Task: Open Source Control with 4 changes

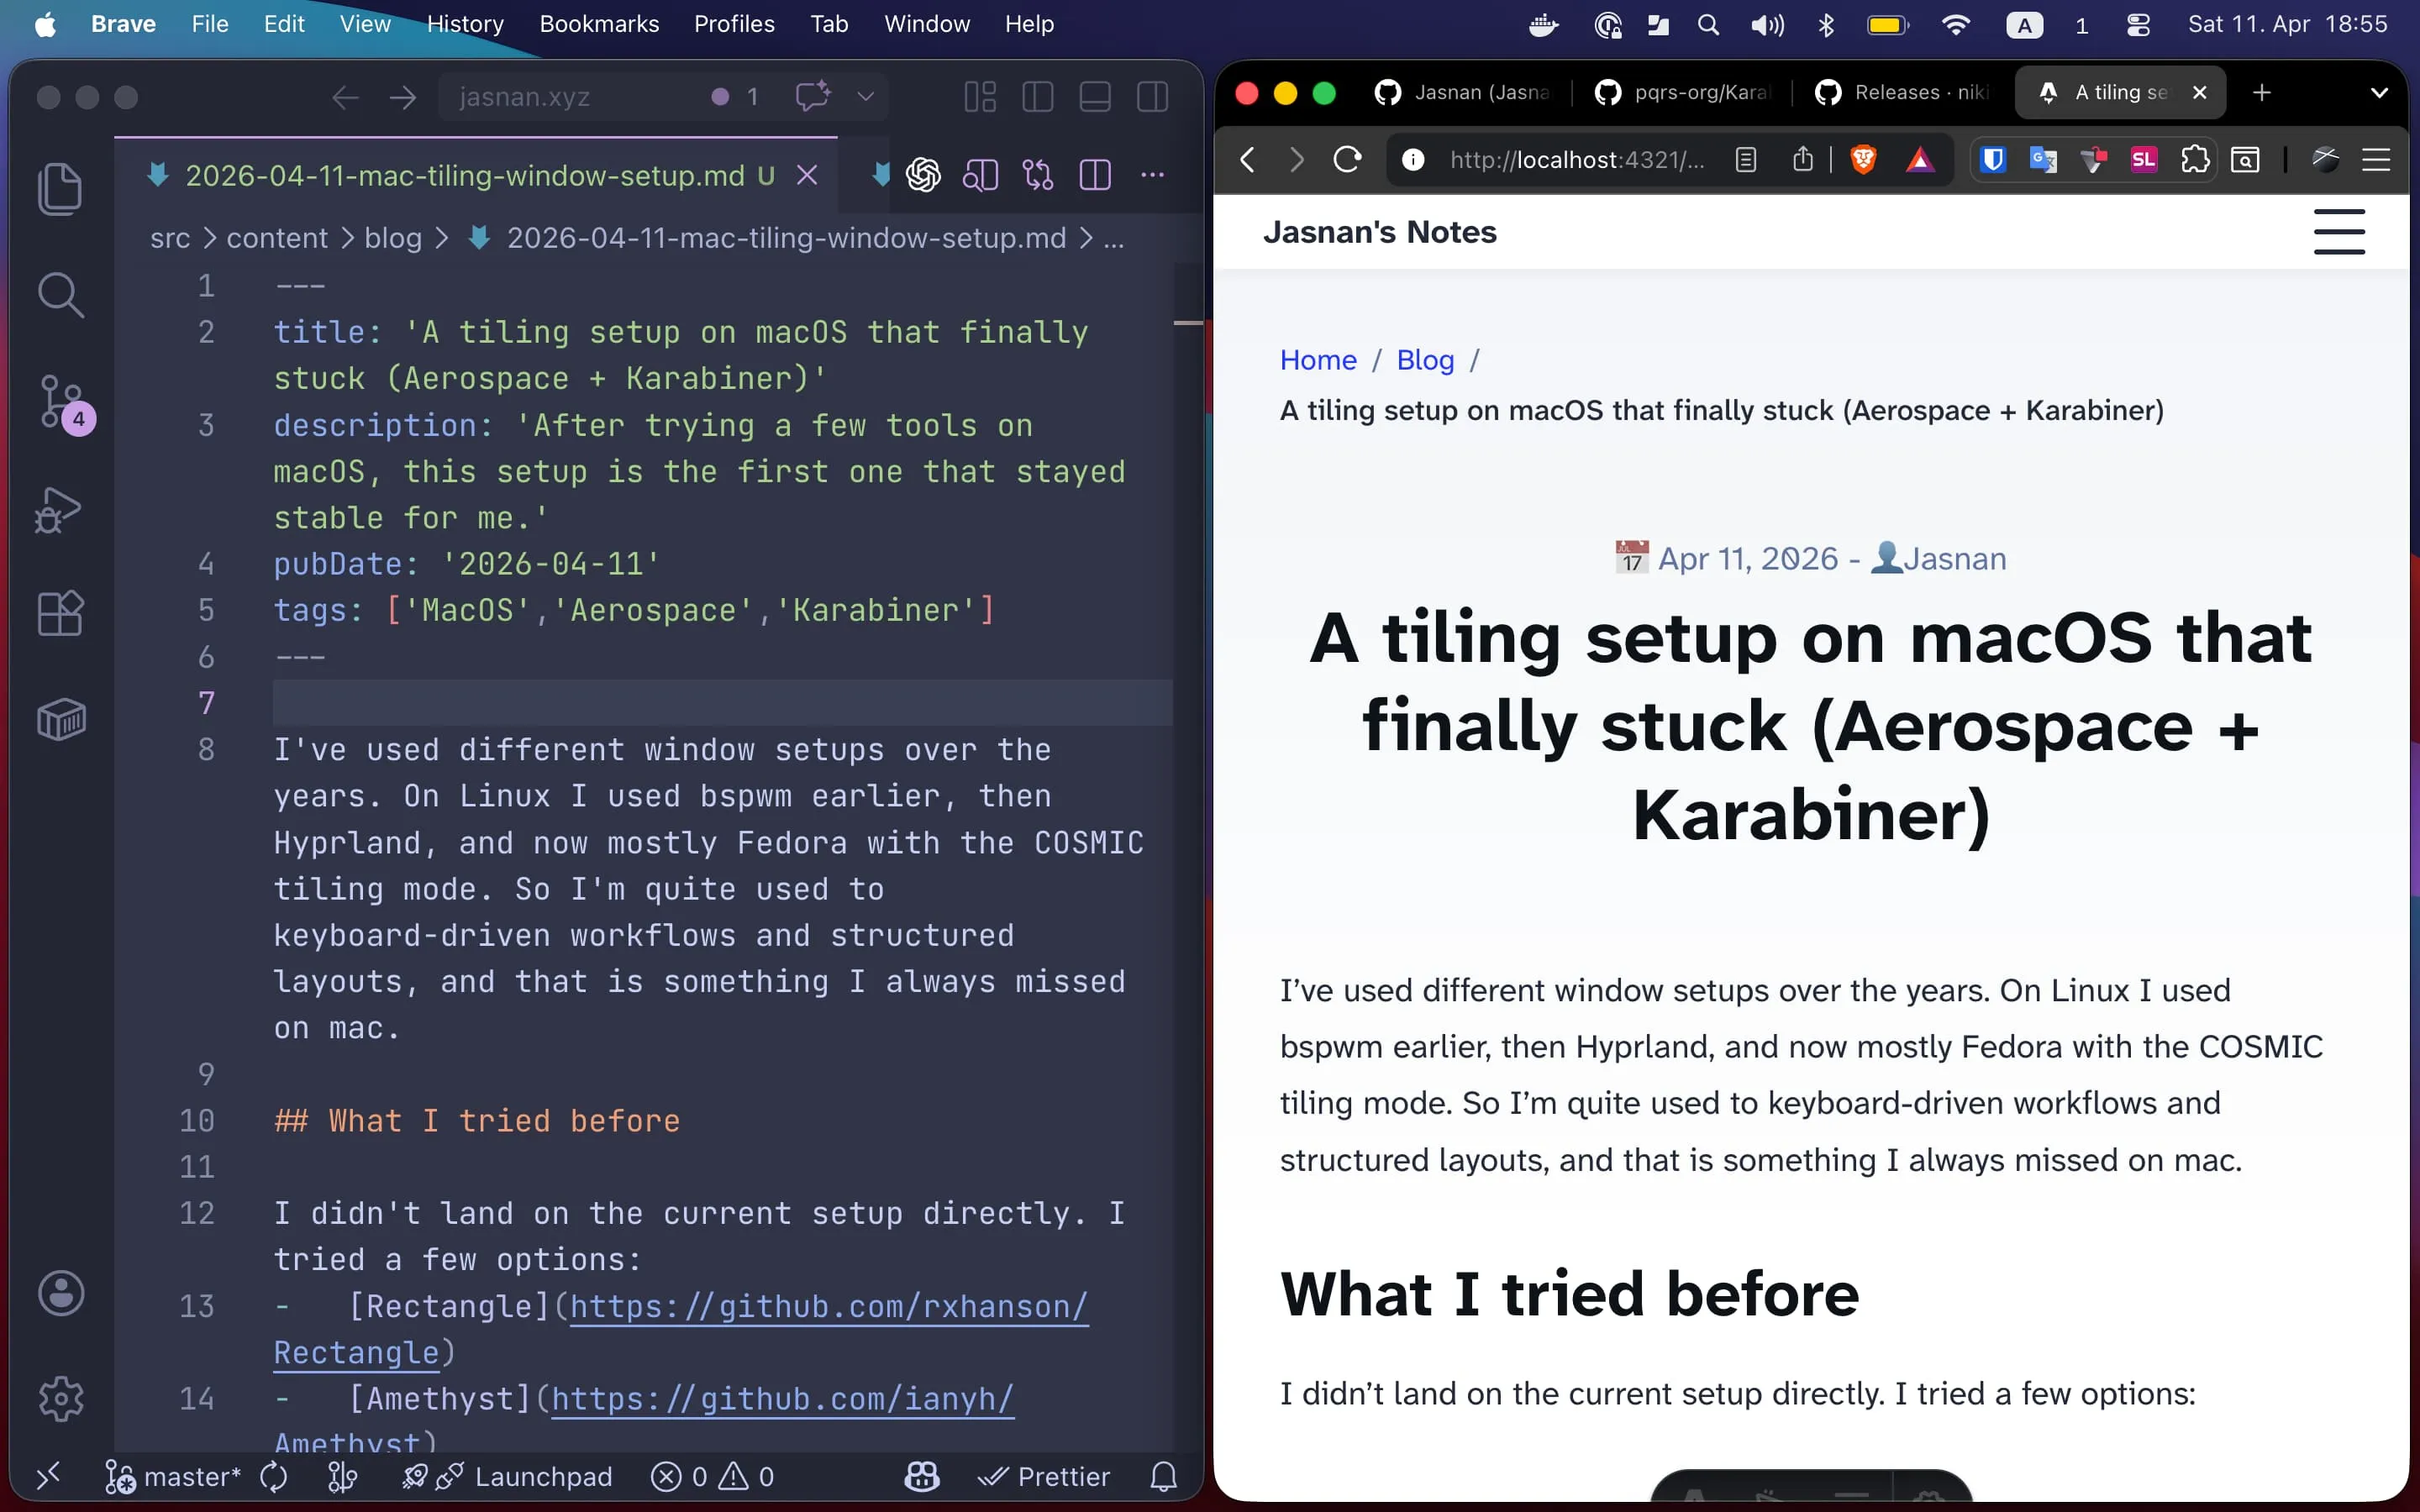Action: (x=62, y=402)
